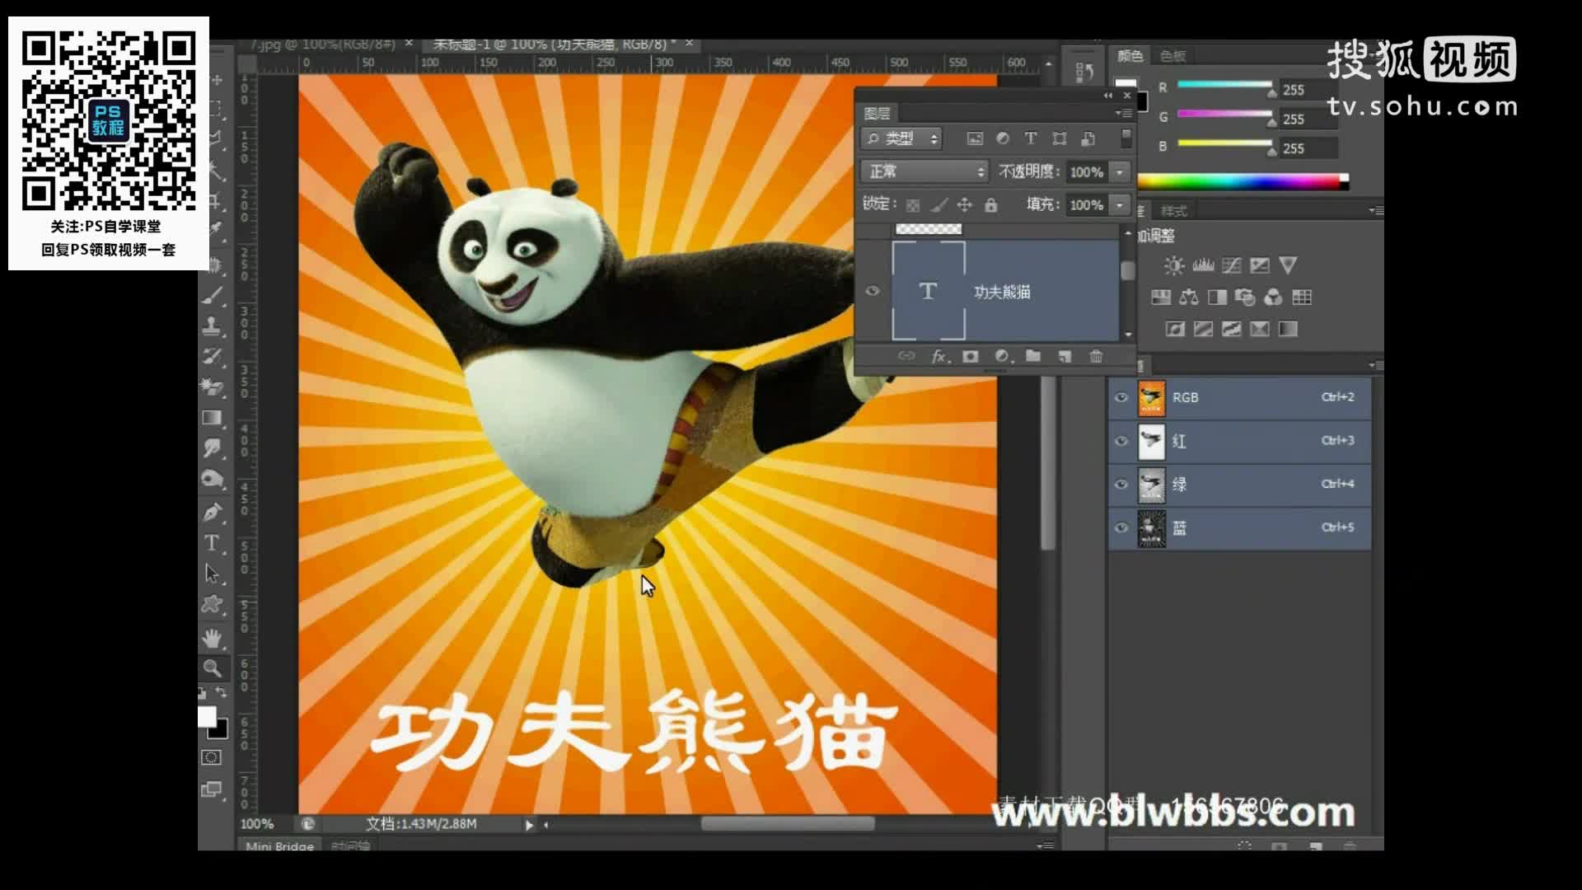
Task: Select the Brush tool
Action: pyautogui.click(x=213, y=295)
